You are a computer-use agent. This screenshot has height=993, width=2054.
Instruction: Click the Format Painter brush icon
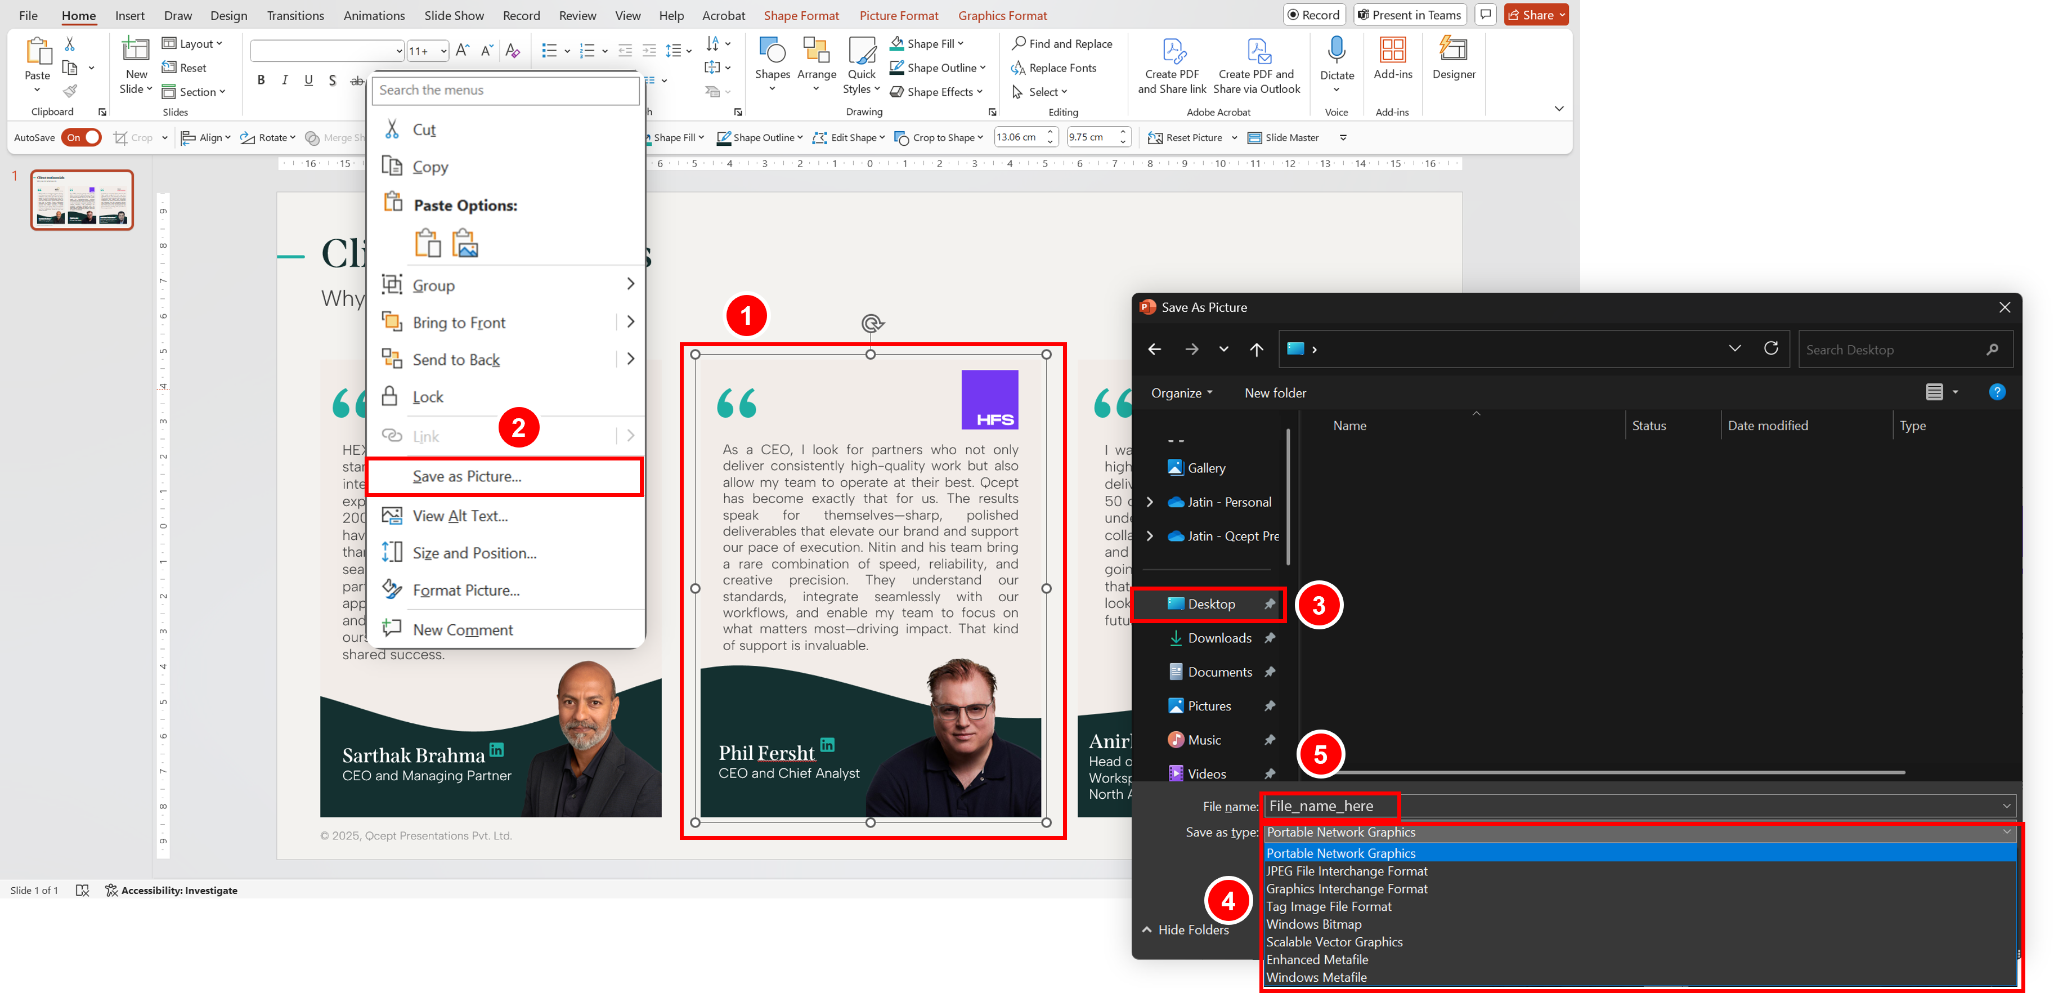point(70,91)
